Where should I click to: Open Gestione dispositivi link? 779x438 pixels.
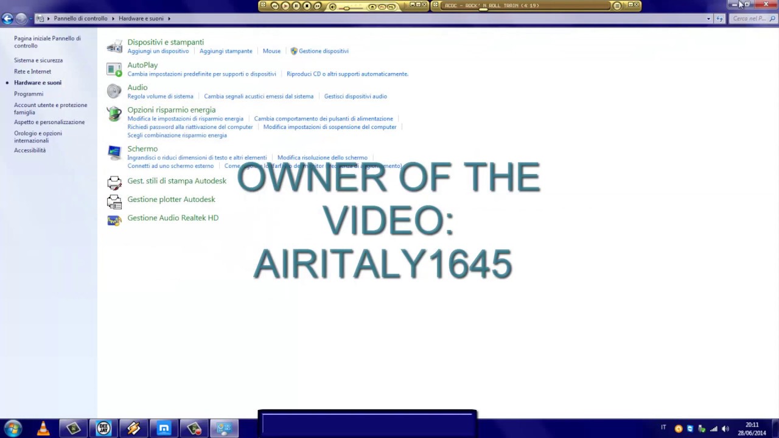323,51
